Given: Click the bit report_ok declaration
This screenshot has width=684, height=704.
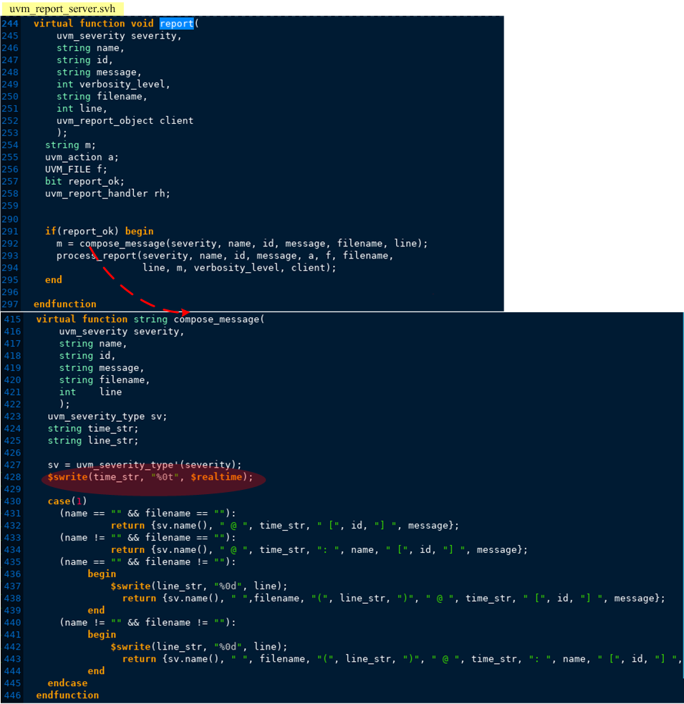Looking at the screenshot, I should (85, 181).
